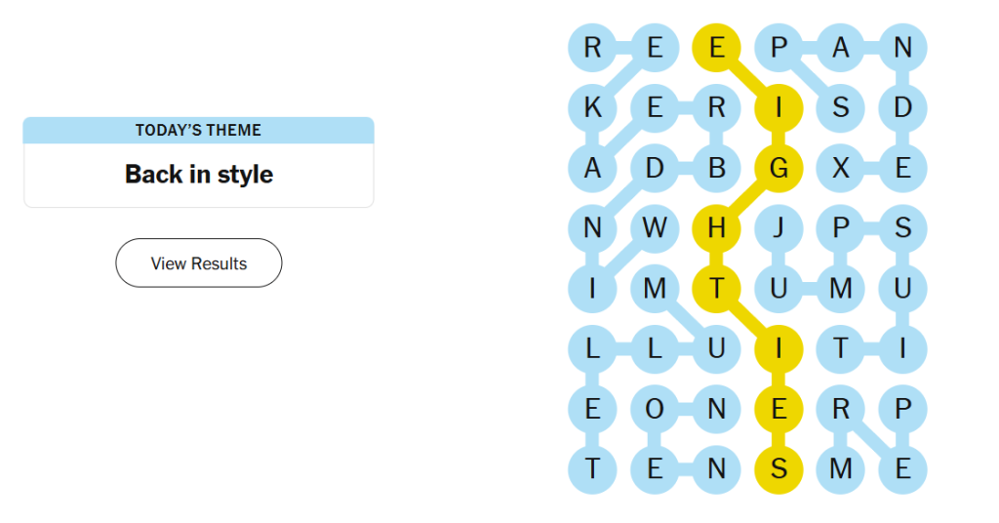
Task: Select the 'Back in style' theme text
Action: (199, 174)
